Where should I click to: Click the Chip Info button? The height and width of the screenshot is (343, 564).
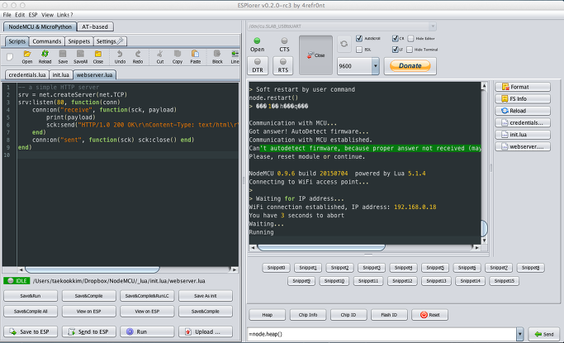point(308,315)
